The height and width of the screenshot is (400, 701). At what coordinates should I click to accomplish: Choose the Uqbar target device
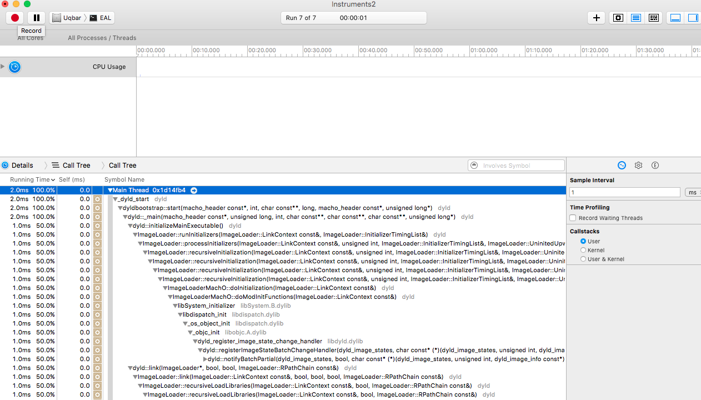click(67, 18)
